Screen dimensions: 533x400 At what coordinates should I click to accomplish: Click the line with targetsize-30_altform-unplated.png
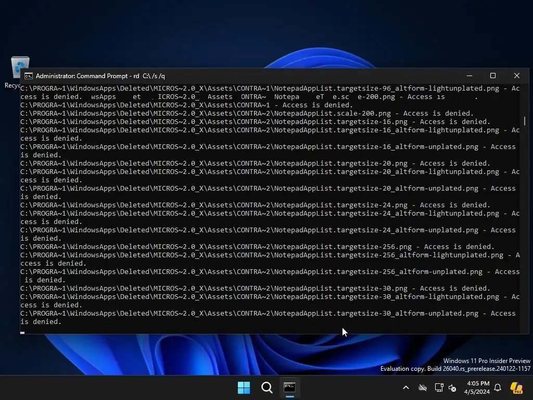268,317
